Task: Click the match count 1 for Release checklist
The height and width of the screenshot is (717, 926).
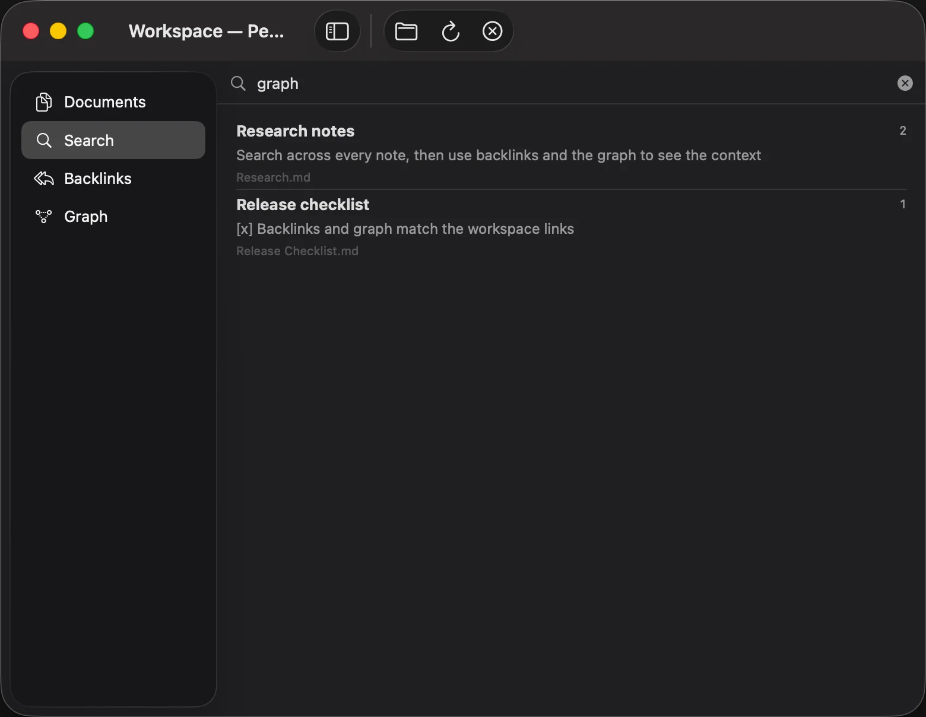Action: [x=903, y=204]
